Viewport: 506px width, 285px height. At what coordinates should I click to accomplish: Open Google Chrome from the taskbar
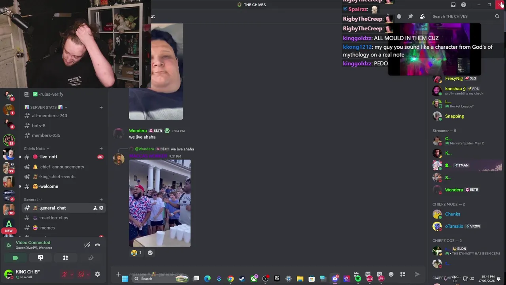pyautogui.click(x=230, y=279)
